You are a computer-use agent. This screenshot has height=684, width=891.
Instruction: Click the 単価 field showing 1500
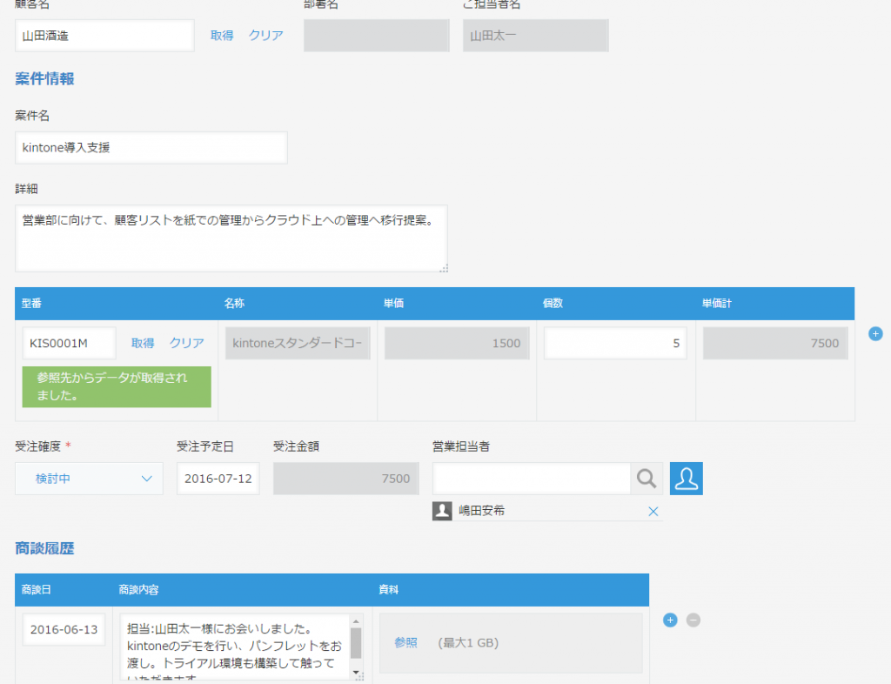[x=457, y=343]
